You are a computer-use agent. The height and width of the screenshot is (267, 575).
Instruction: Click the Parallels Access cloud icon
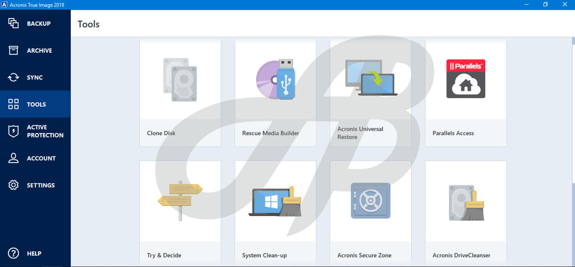point(466,79)
